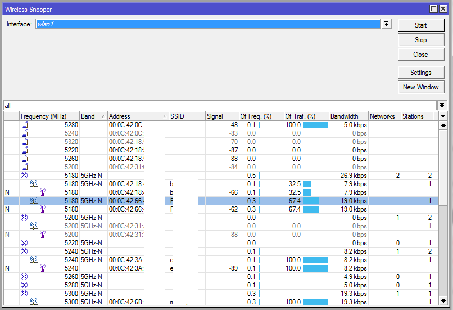The width and height of the screenshot is (453, 310).
Task: Sort by the Bandwidth column header
Action: click(x=348, y=116)
